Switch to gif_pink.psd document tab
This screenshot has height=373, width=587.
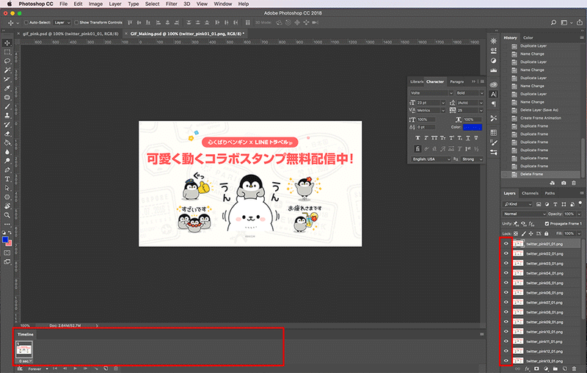[x=70, y=34]
